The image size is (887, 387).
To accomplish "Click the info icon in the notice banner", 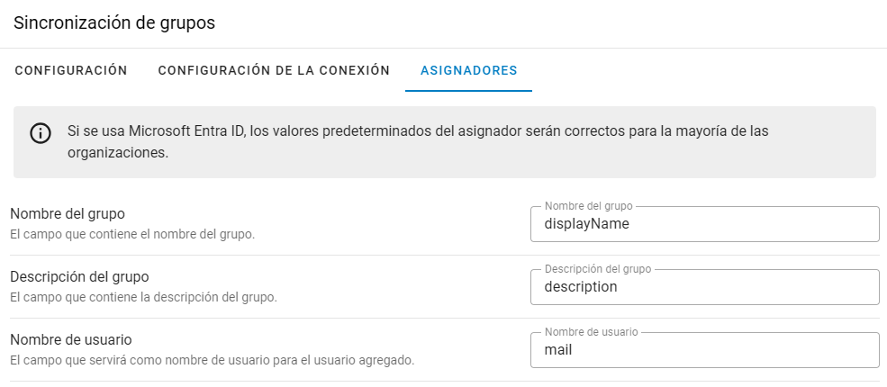I will 41,133.
